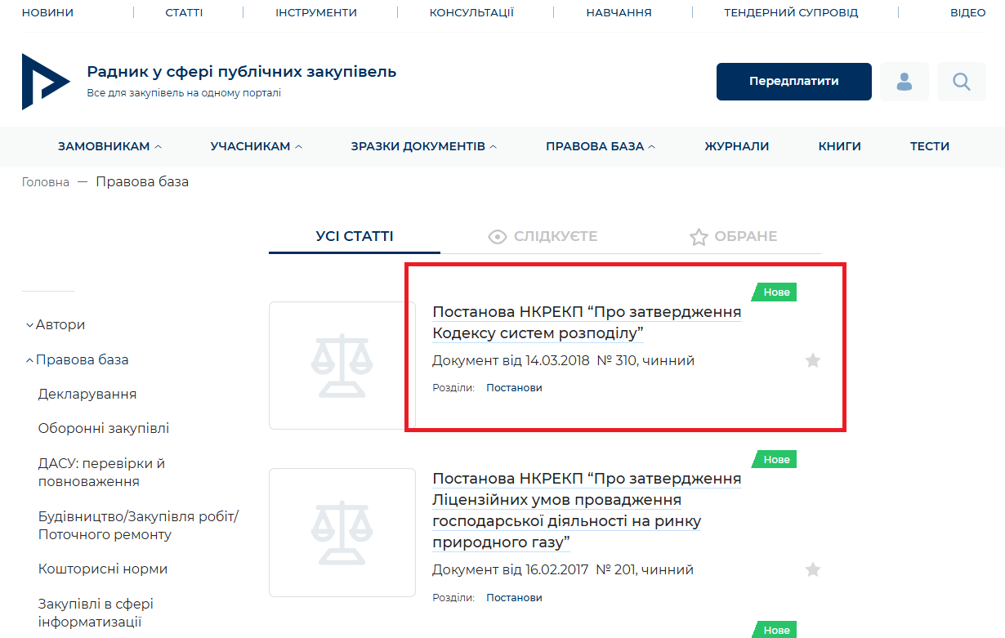
Task: Click the Radnyk portal logo icon
Action: coord(46,82)
